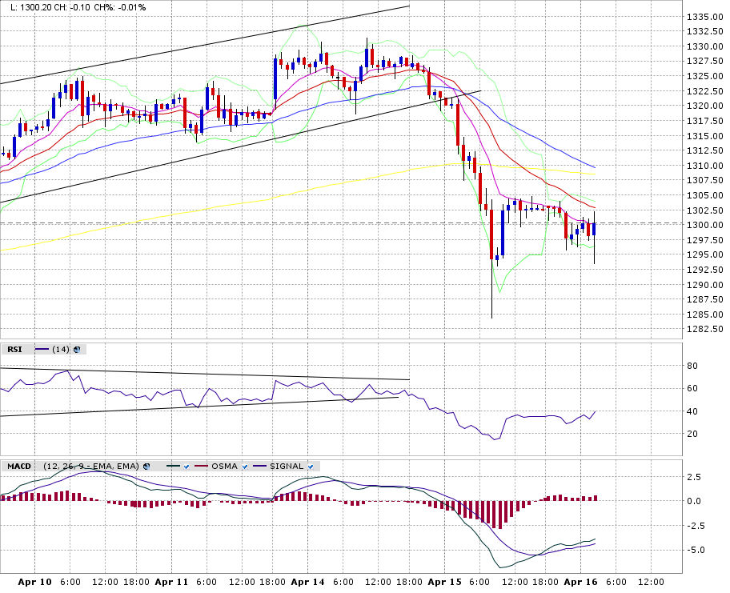
Task: Click the RSI purple line color swatch
Action: coord(42,349)
